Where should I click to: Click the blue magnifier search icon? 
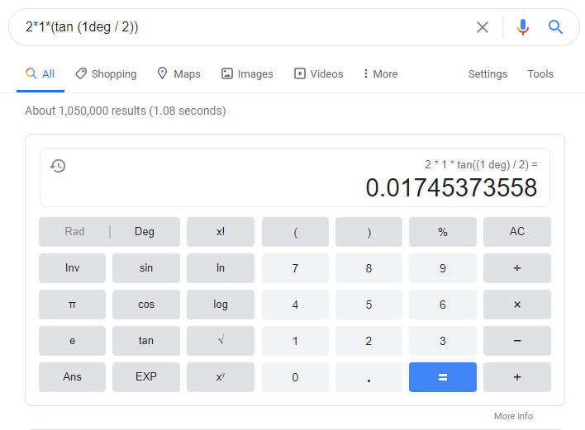point(556,27)
